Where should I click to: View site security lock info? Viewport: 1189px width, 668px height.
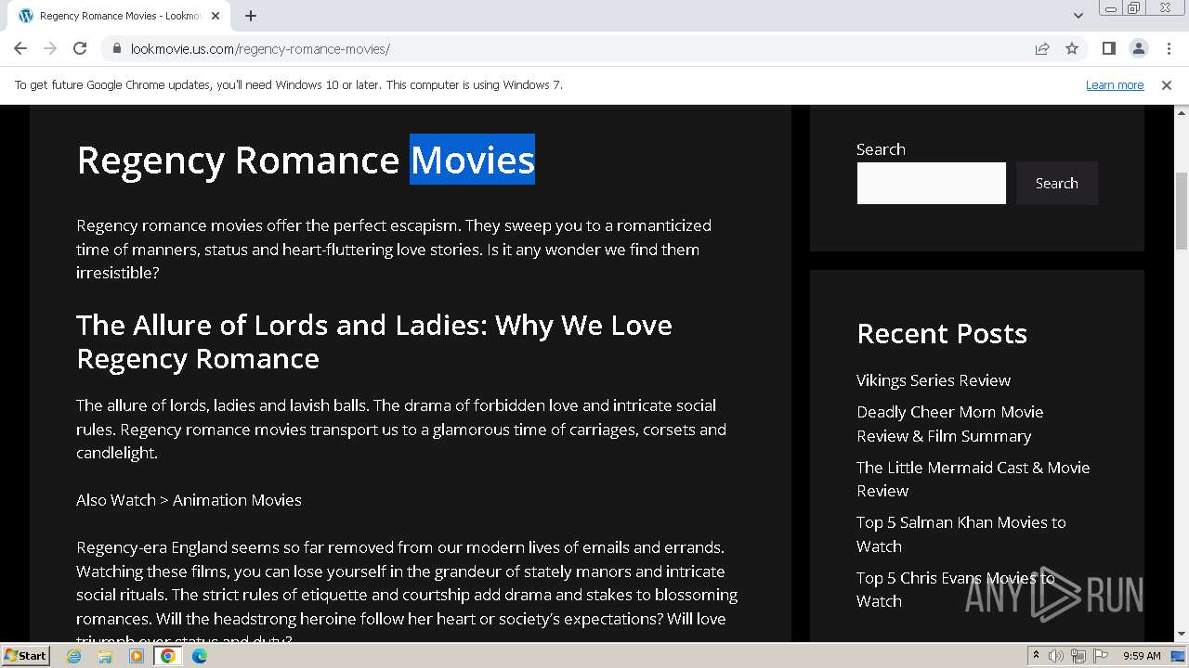(116, 48)
